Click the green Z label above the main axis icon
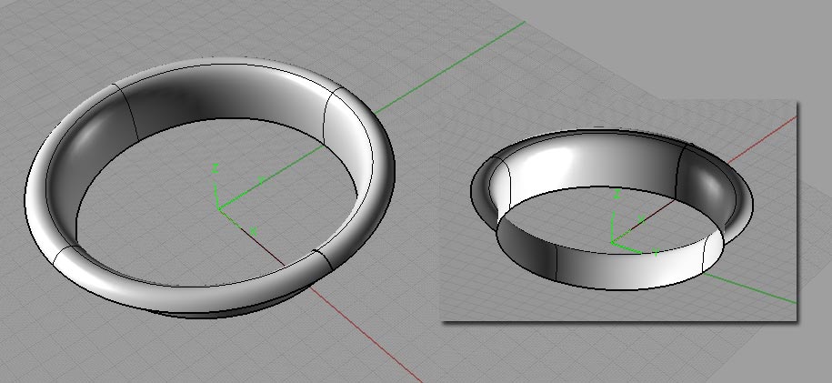This screenshot has width=832, height=383. click(215, 168)
